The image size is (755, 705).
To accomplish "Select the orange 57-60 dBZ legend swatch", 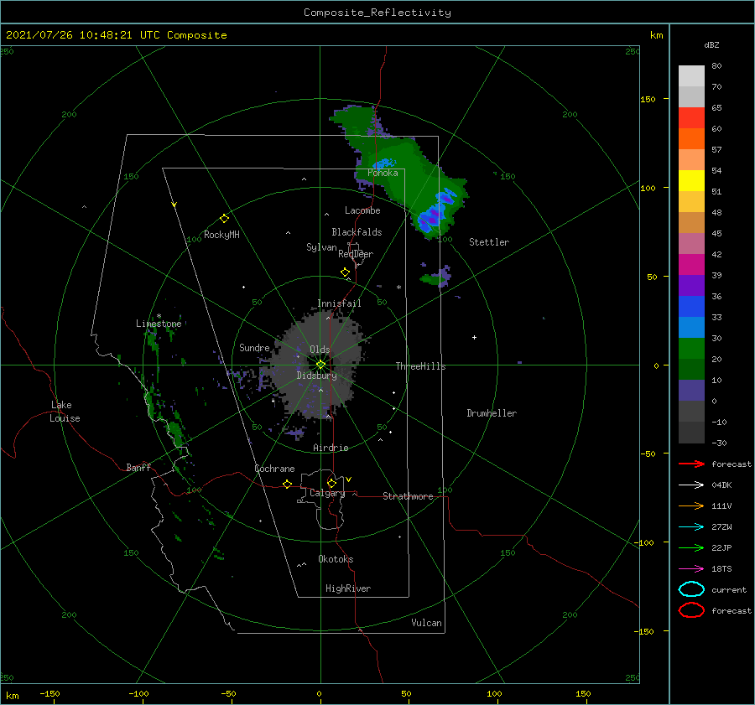I will point(691,138).
